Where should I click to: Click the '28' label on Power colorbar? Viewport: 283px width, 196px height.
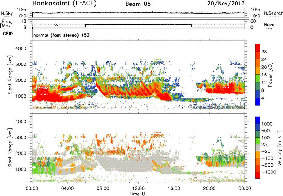264,52
